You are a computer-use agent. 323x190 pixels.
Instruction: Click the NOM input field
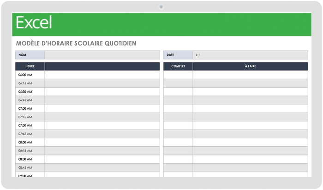(102, 55)
